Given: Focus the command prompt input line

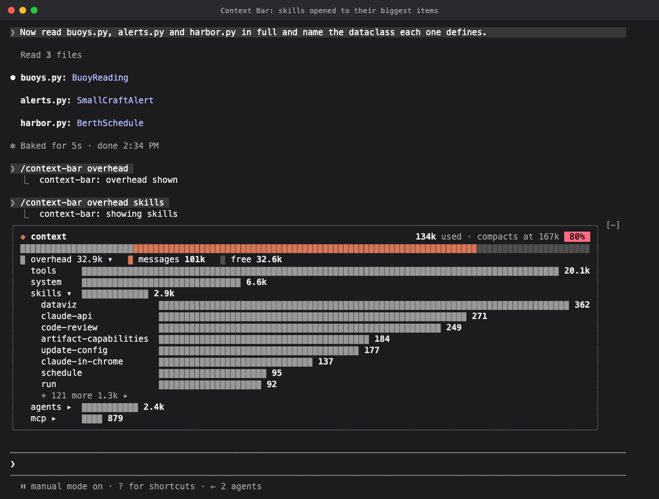Looking at the screenshot, I should click(318, 464).
